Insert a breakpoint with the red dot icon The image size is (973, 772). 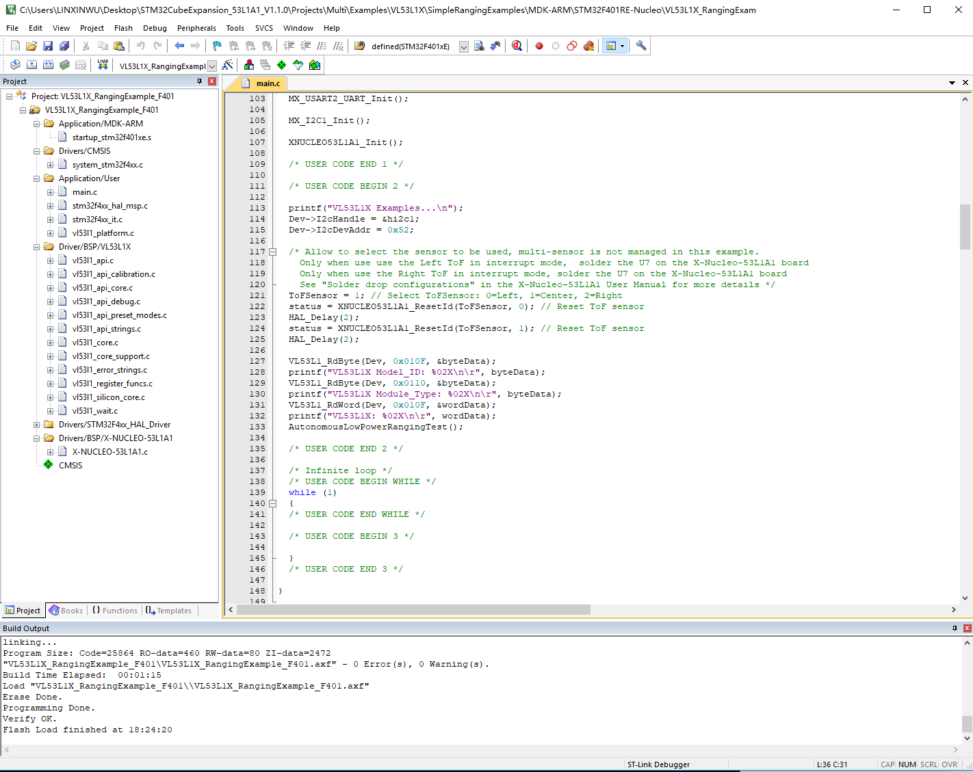(539, 46)
